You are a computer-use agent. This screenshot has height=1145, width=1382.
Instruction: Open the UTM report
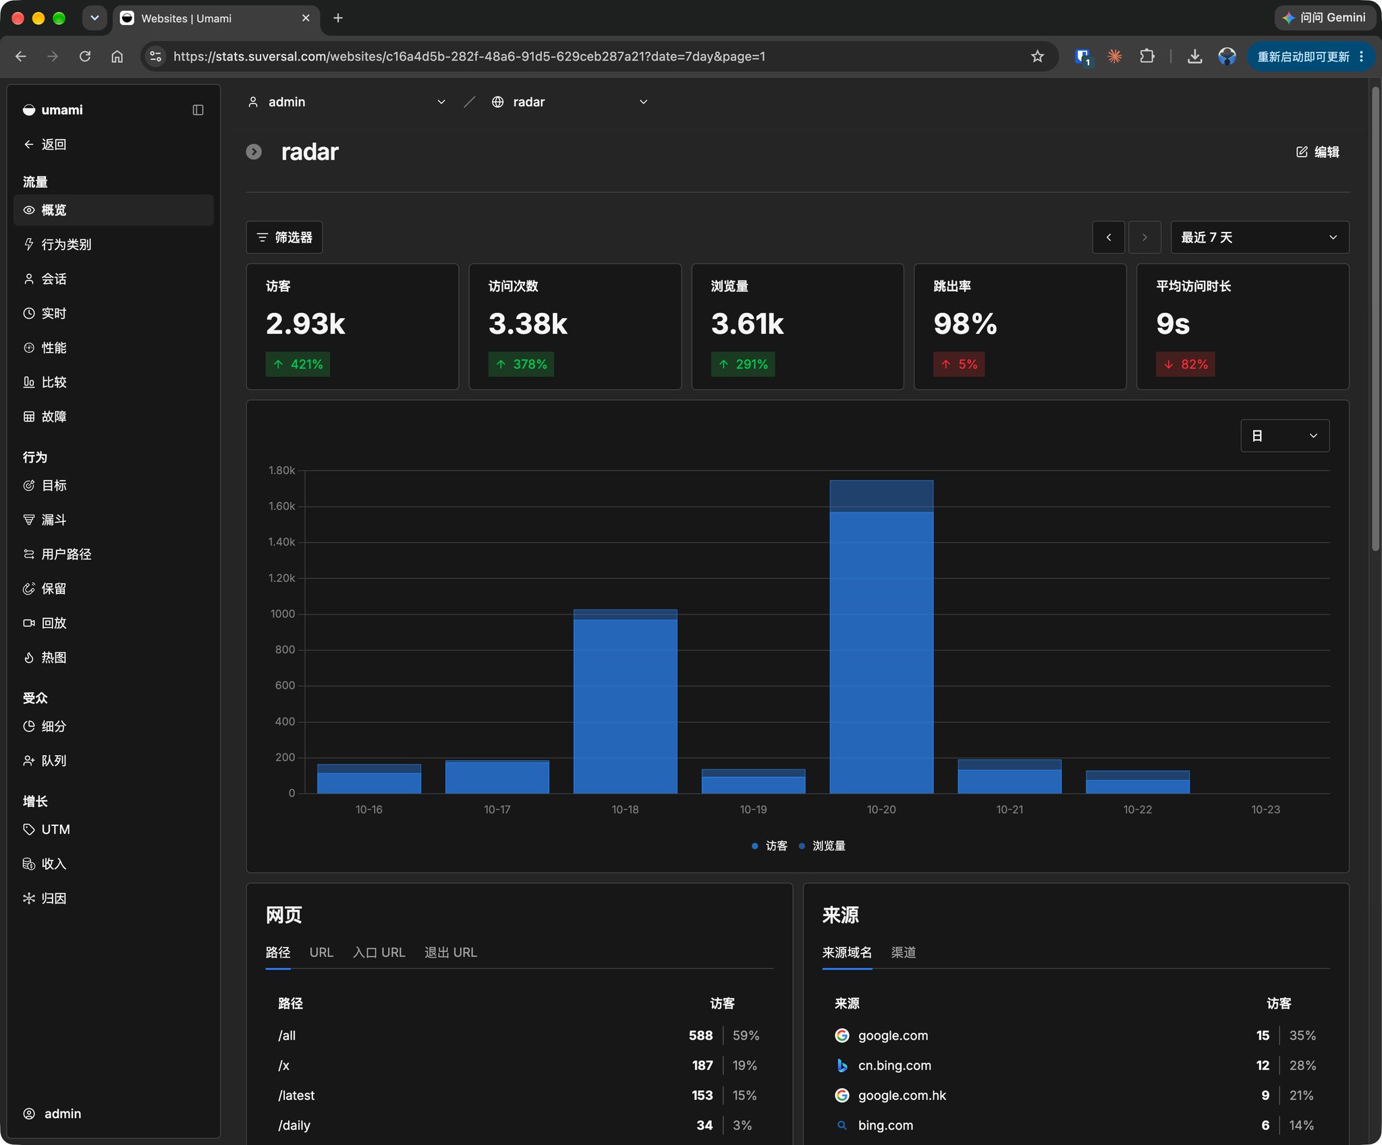click(113, 829)
